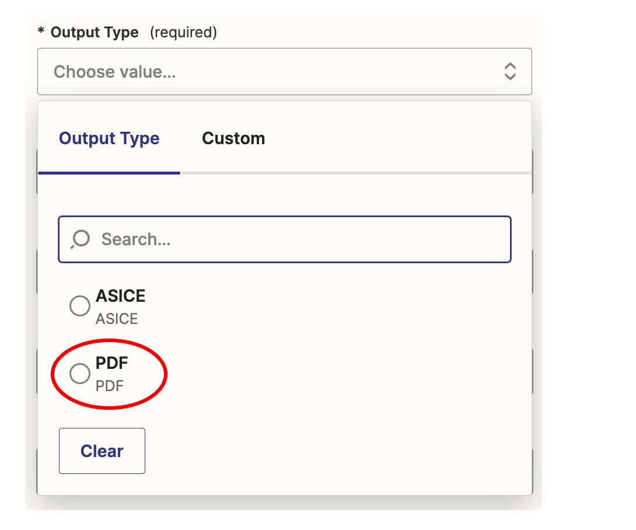The width and height of the screenshot is (636, 530).
Task: Select the ASICE radio button
Action: tap(80, 306)
